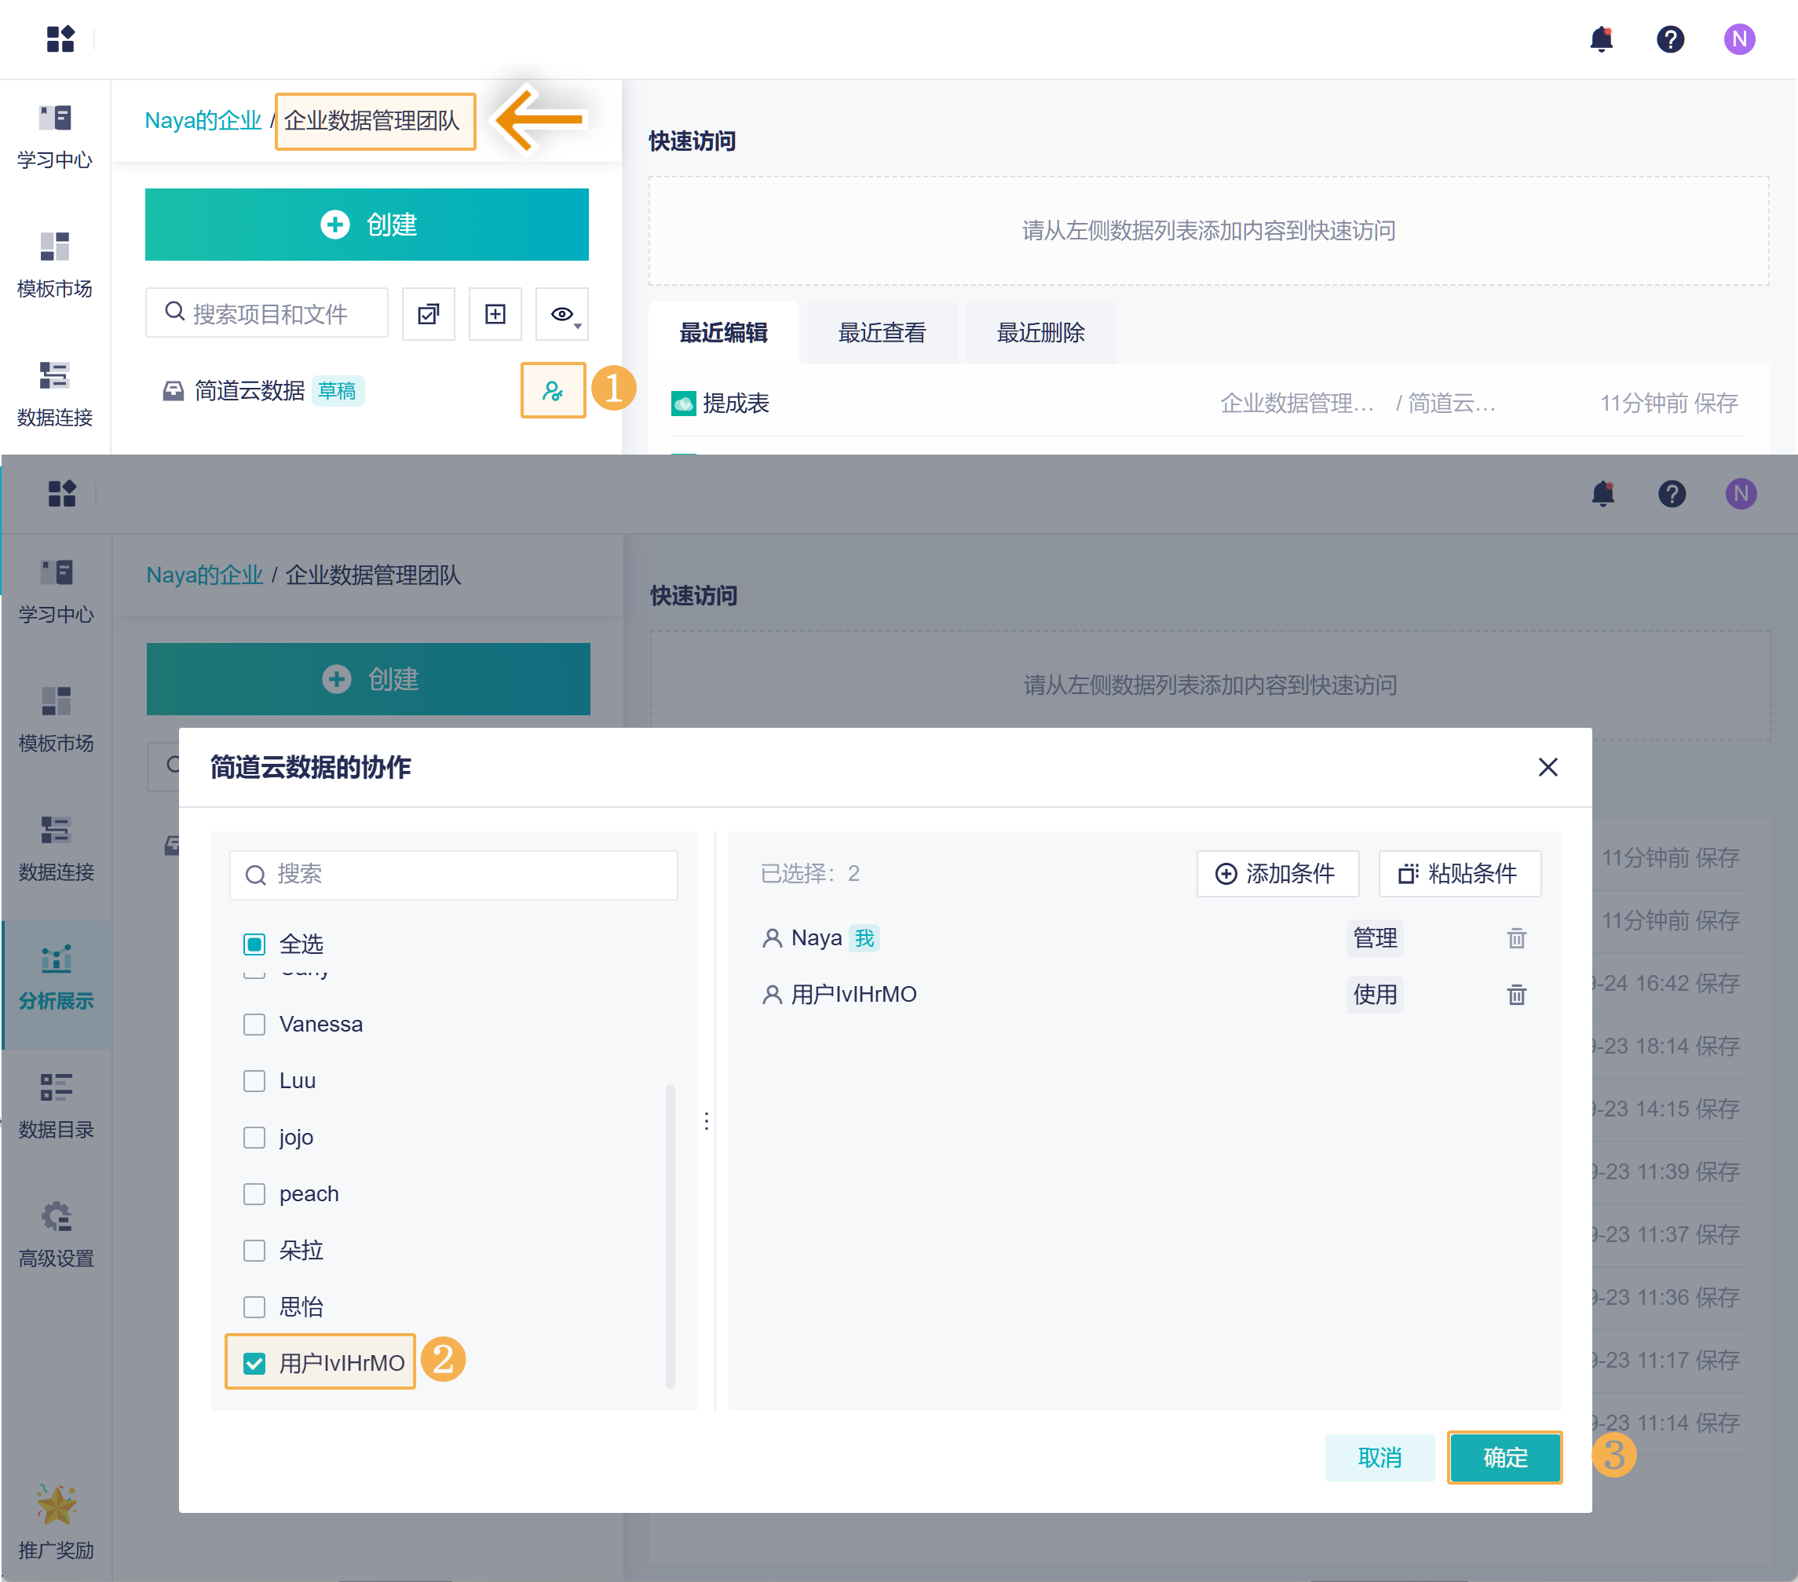Check the Vanessa checkbox
1798x1582 pixels.
(x=254, y=1025)
